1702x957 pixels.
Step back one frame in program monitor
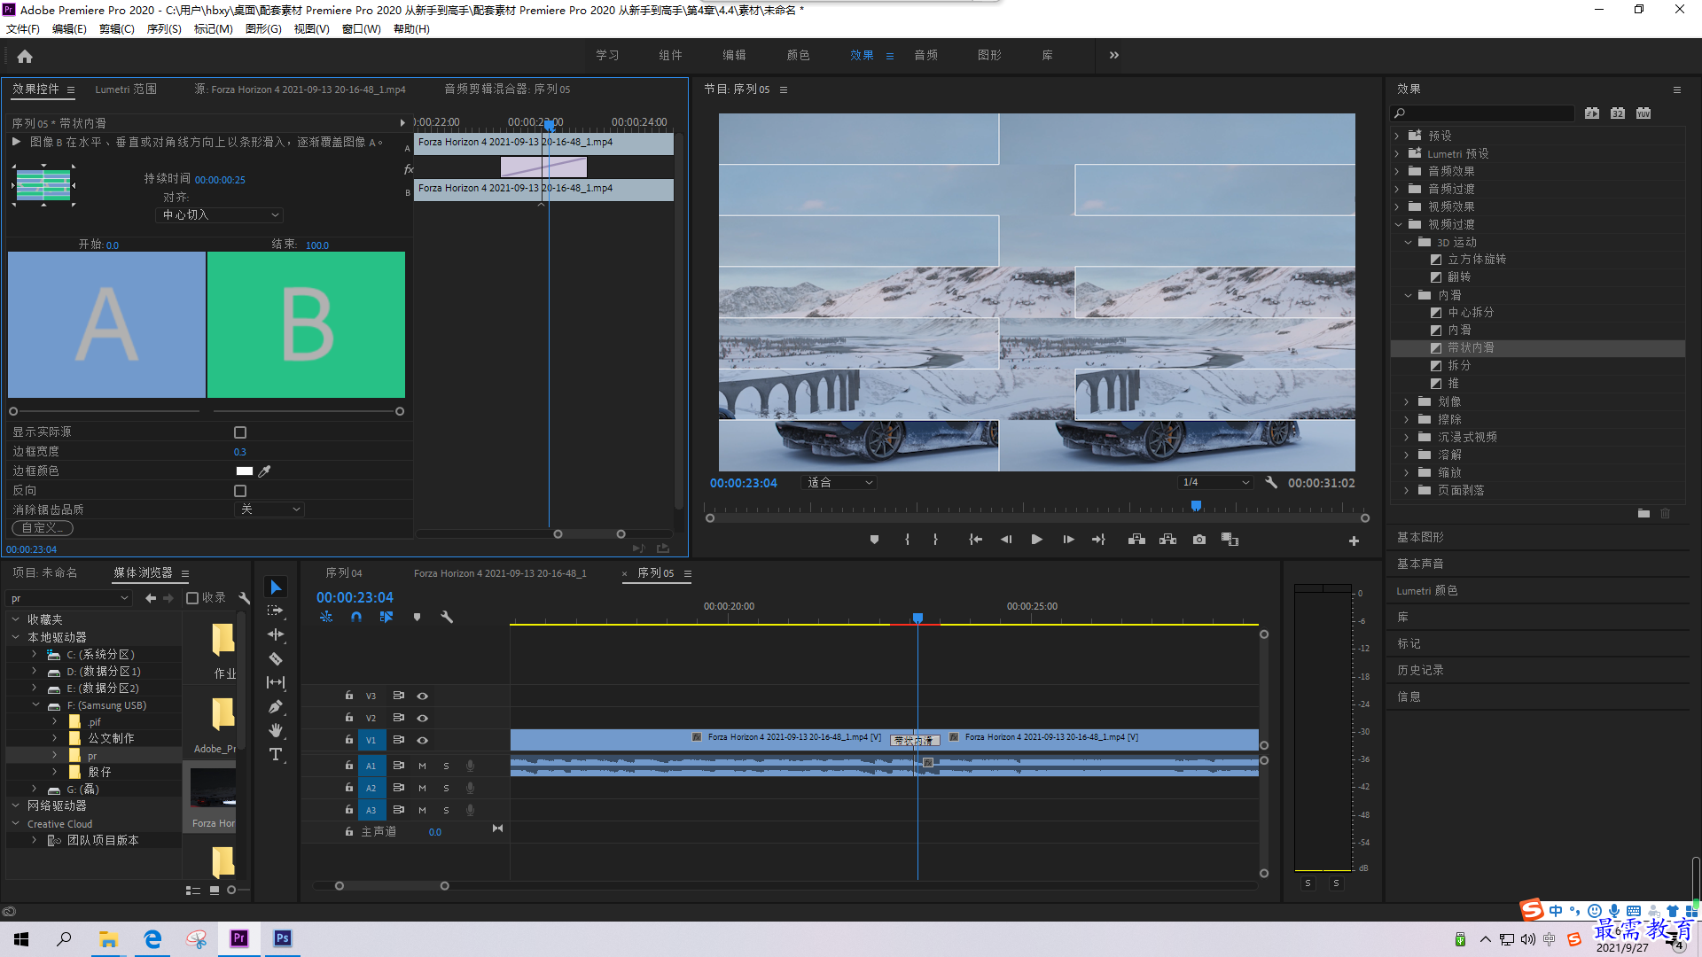[x=1005, y=539]
